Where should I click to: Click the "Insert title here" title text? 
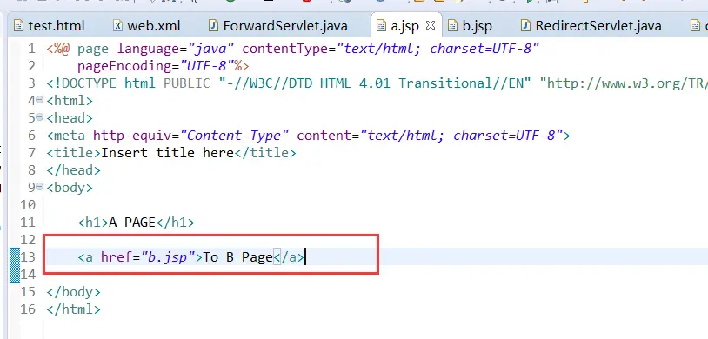[x=167, y=153]
